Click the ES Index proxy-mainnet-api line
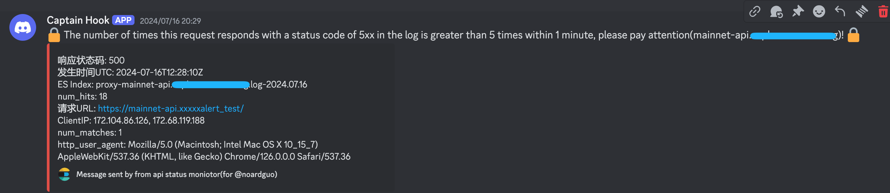Image resolution: width=890 pixels, height=193 pixels. [x=182, y=84]
